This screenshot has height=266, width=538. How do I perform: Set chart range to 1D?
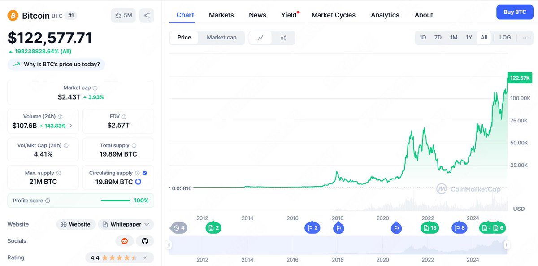click(x=423, y=38)
